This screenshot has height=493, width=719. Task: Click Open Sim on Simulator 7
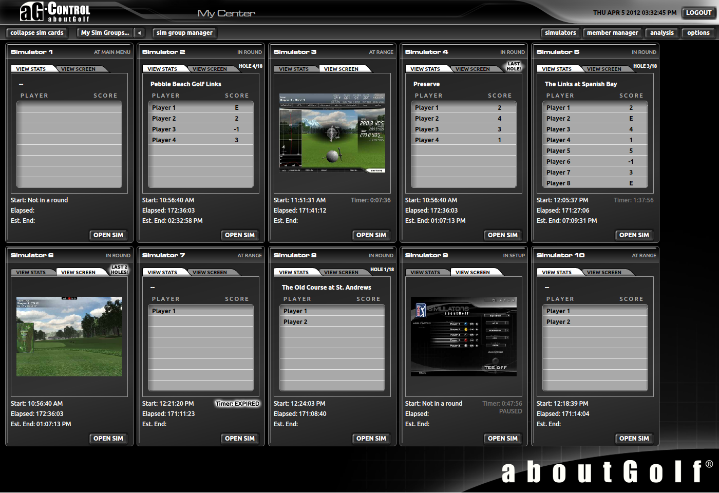coord(240,439)
